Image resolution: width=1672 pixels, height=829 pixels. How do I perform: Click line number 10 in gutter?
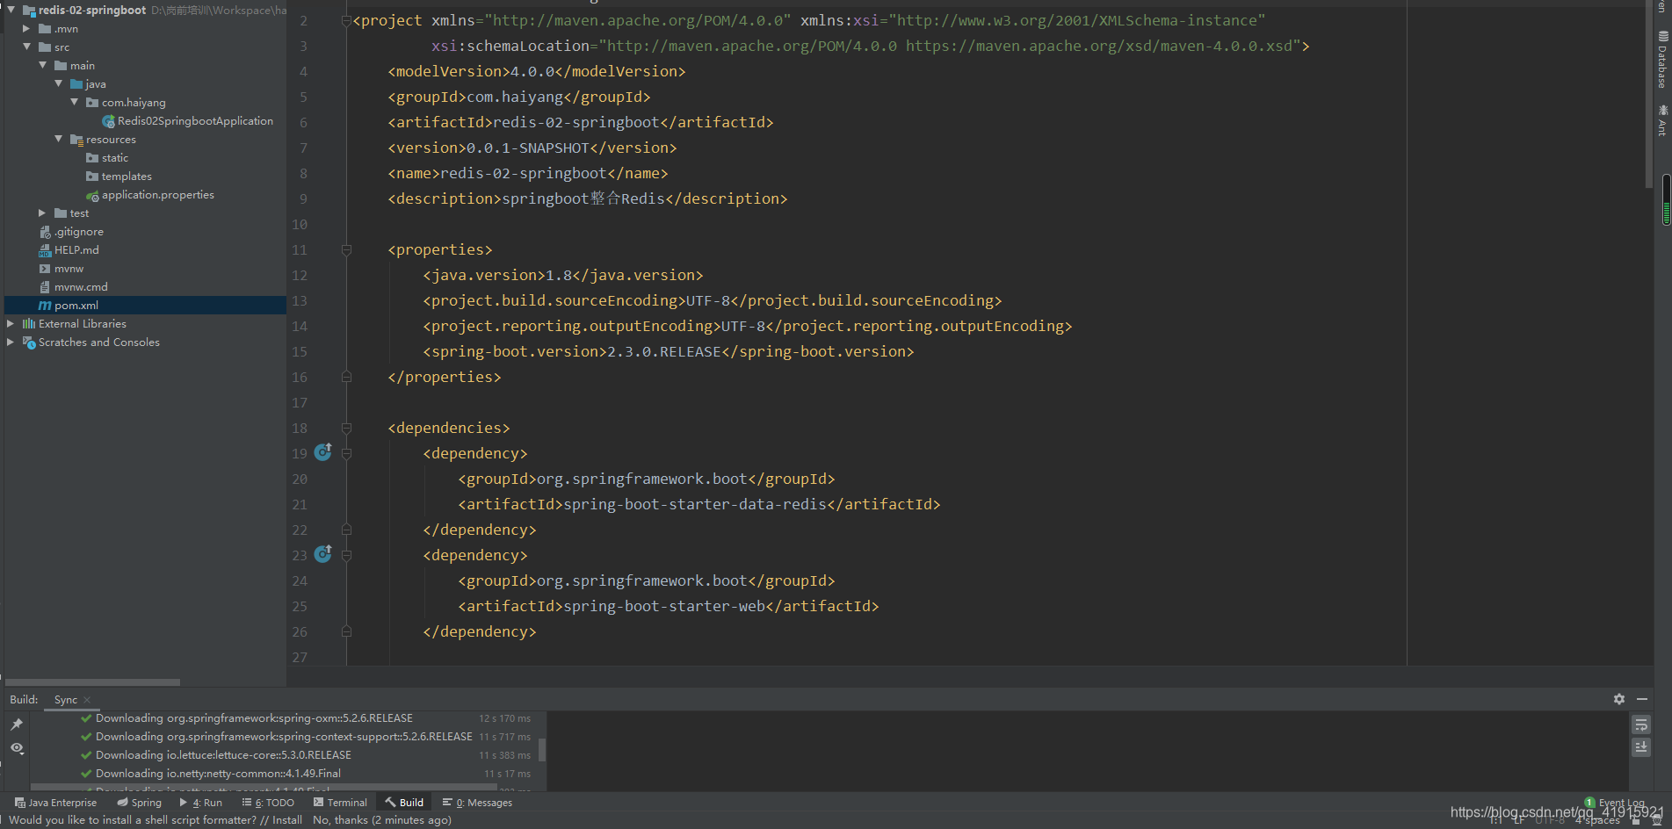300,225
